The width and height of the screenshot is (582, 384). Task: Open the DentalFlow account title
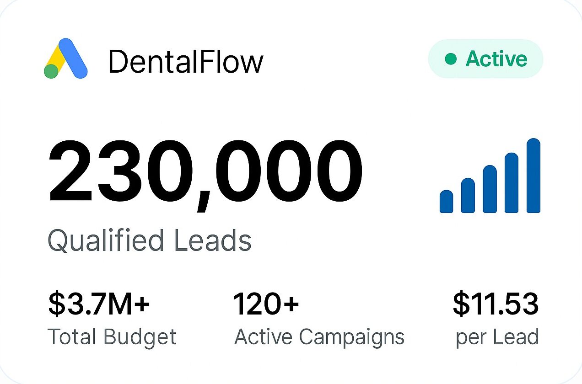click(x=186, y=62)
